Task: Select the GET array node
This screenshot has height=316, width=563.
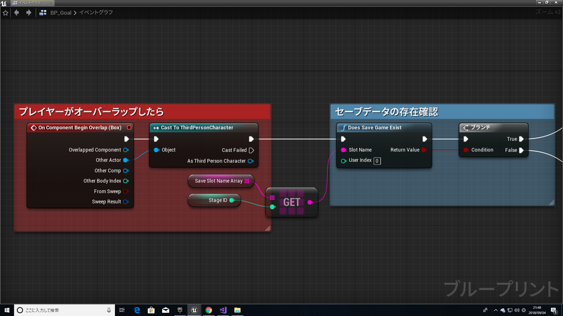Action: (x=292, y=202)
